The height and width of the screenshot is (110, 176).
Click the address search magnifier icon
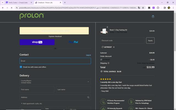coord(88,97)
